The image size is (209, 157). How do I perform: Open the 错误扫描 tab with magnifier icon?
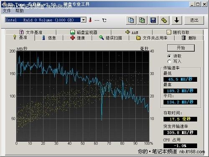coord(110,38)
